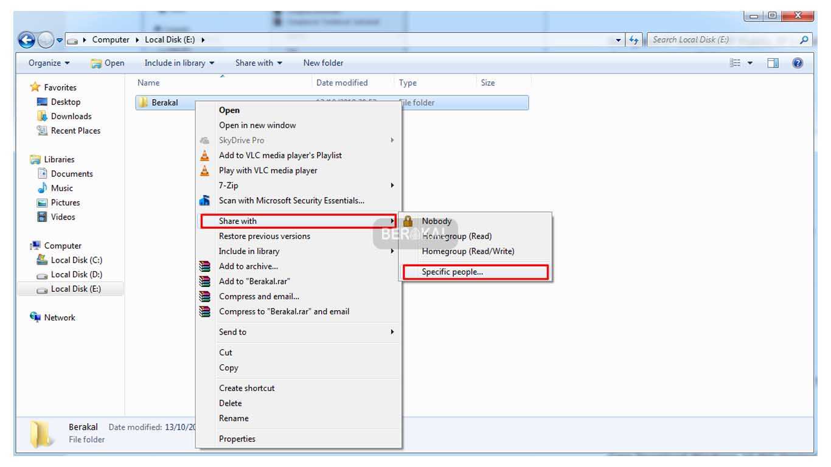Choose Specific people... from Share with submenu
Viewport: 831px width, 467px height.
[x=476, y=272]
